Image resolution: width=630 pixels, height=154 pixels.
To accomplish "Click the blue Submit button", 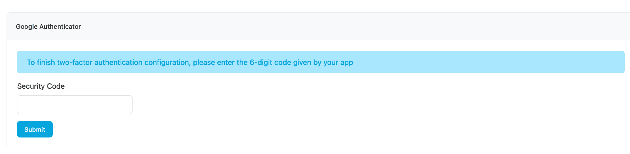I will tap(35, 129).
